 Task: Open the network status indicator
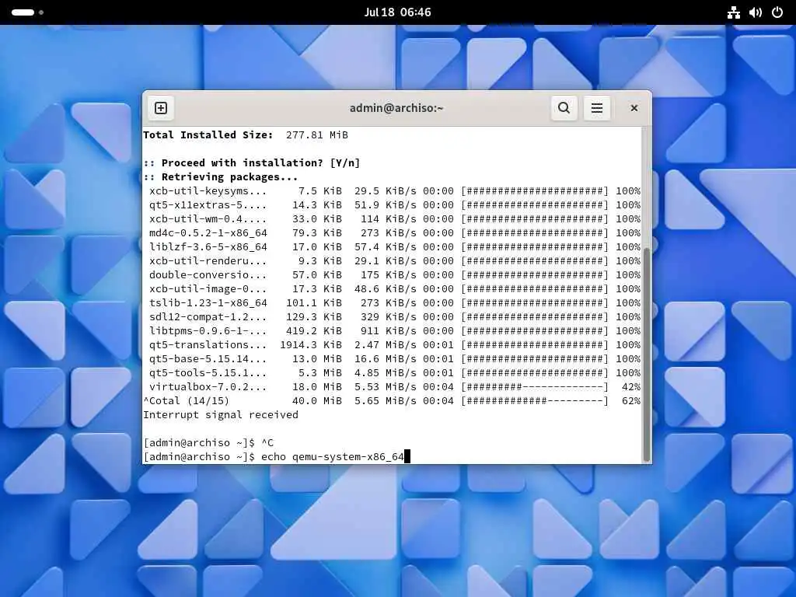point(734,12)
